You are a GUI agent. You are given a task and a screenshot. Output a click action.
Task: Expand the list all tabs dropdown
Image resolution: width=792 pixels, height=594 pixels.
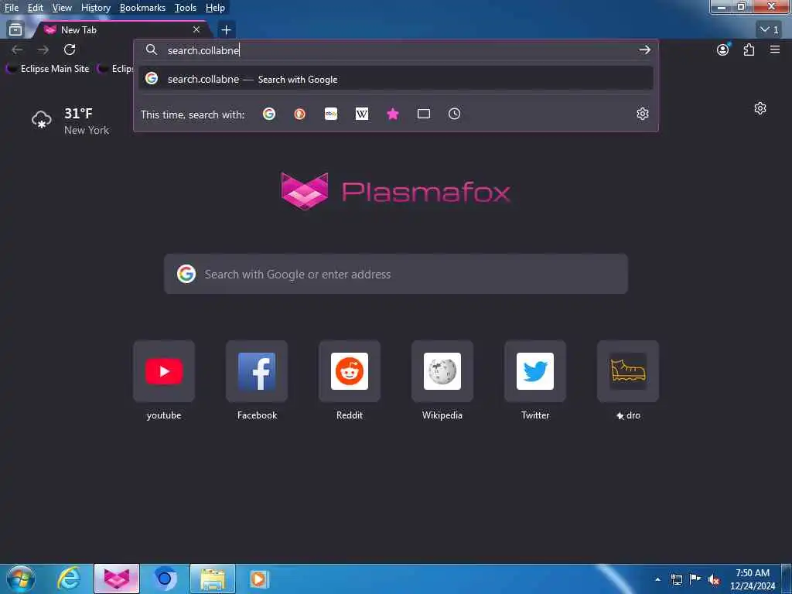pyautogui.click(x=770, y=30)
